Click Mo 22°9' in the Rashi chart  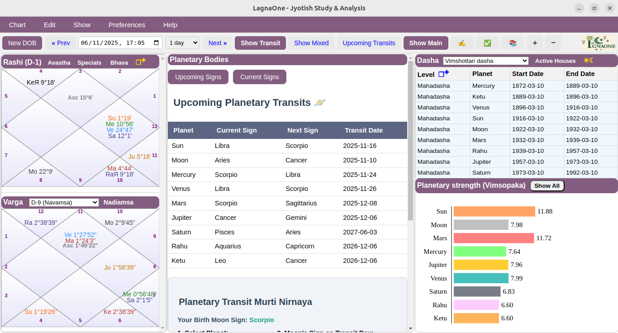point(41,171)
